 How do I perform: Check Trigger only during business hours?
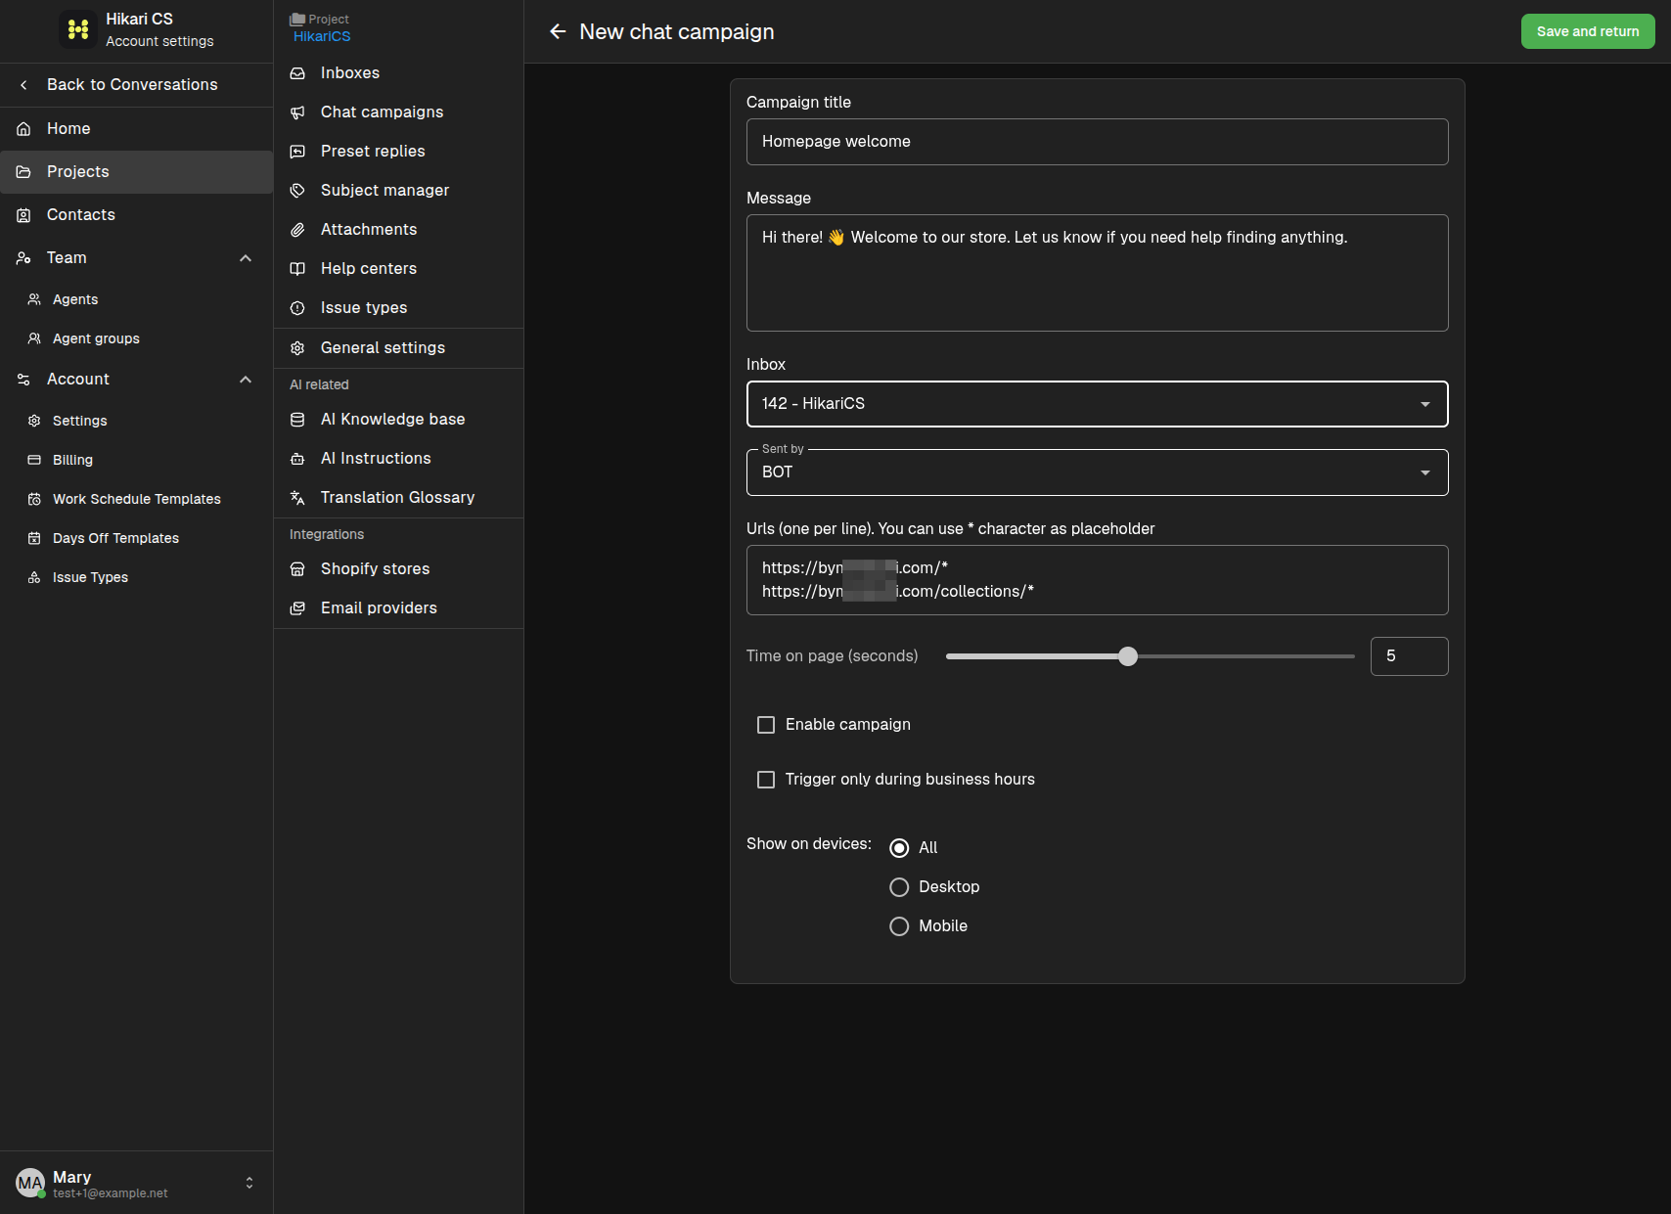pyautogui.click(x=766, y=780)
